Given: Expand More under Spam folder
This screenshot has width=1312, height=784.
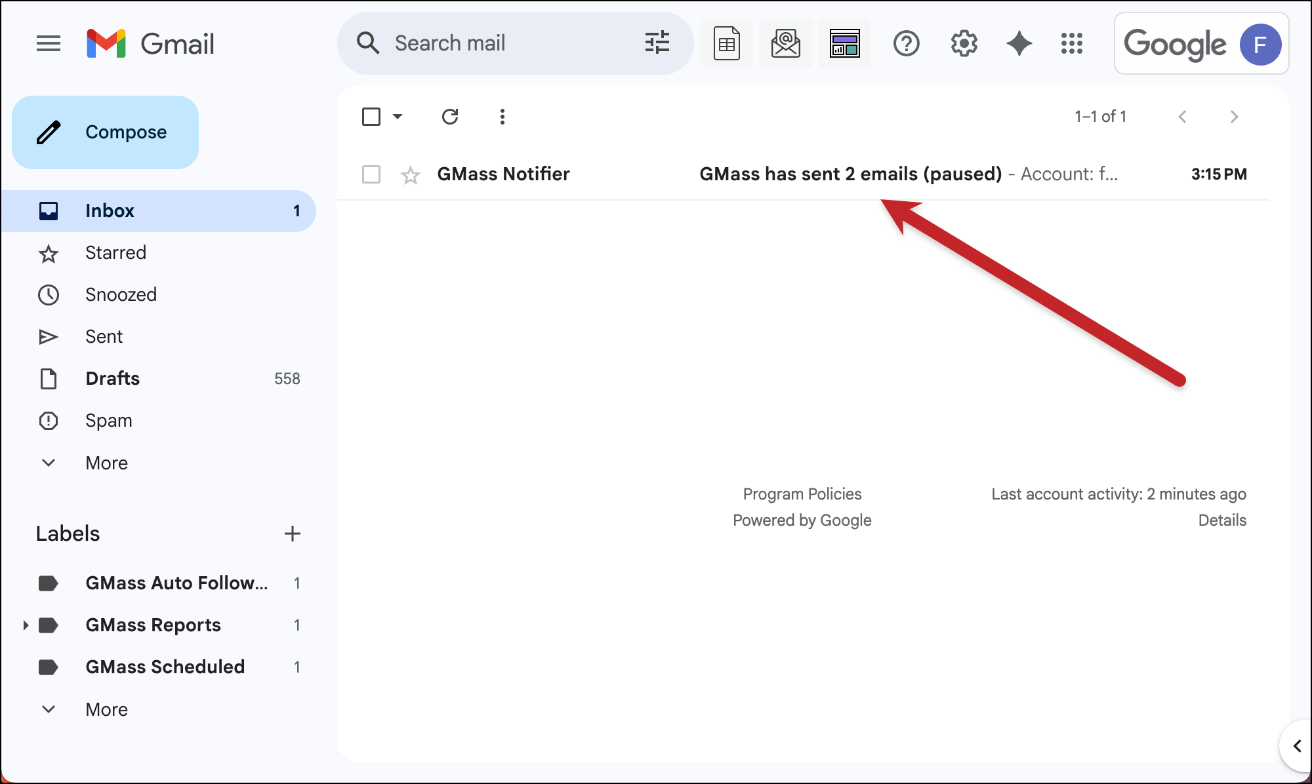Looking at the screenshot, I should [x=106, y=463].
